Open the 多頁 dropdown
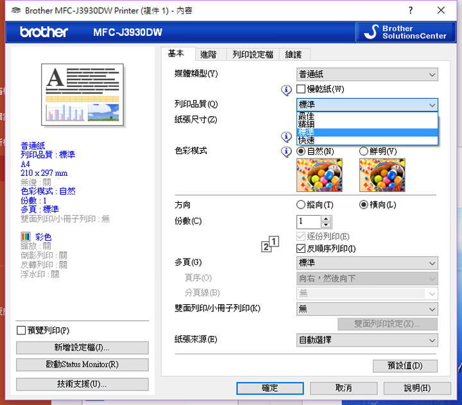This screenshot has width=462, height=405. [x=367, y=263]
